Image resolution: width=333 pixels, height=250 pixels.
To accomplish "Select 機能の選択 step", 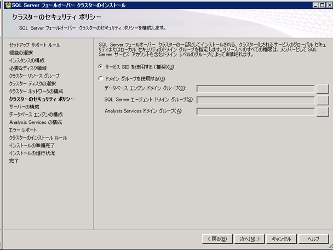I will tap(21, 53).
